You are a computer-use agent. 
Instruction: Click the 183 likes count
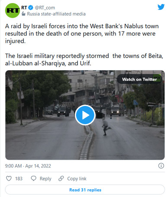point(19,178)
